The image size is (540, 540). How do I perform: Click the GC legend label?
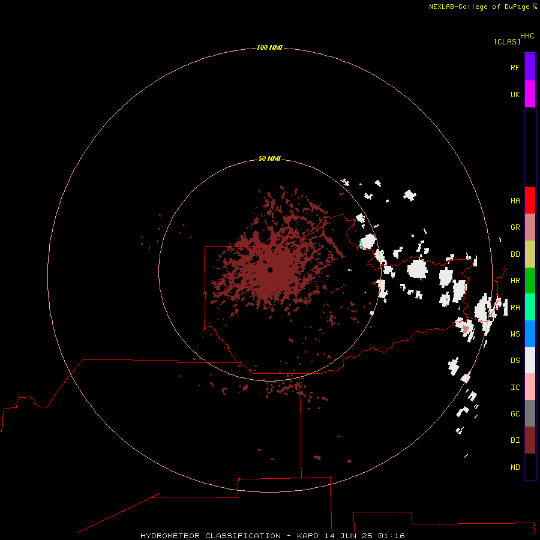tap(515, 414)
